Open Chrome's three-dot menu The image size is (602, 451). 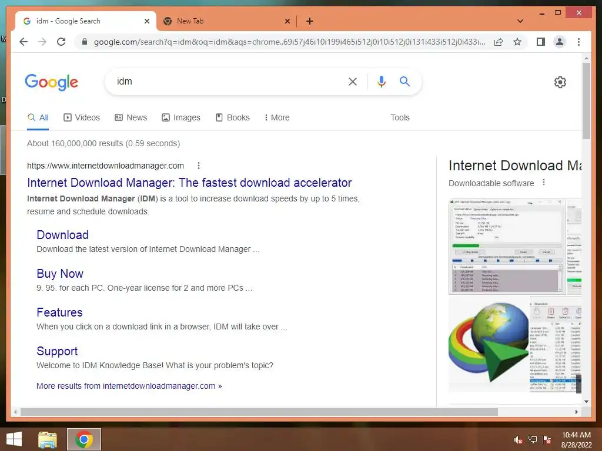coord(578,42)
